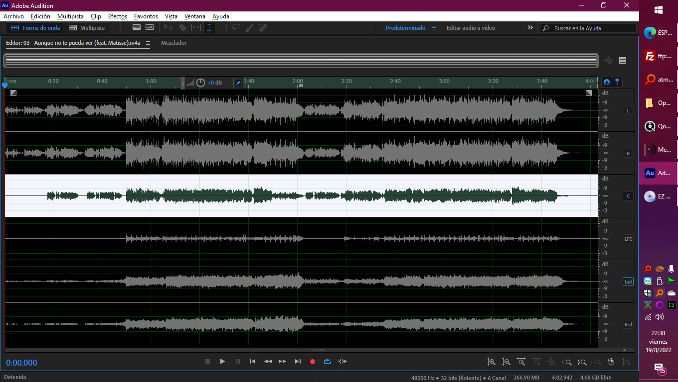Zoom in amplitude with the magnifier icon
Image resolution: width=678 pixels, height=382 pixels.
491,362
